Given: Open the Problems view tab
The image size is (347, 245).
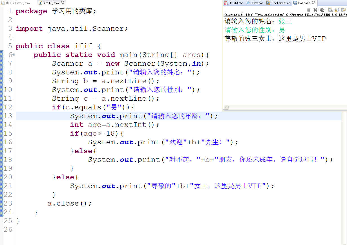Looking at the screenshot, I should [234, 3].
